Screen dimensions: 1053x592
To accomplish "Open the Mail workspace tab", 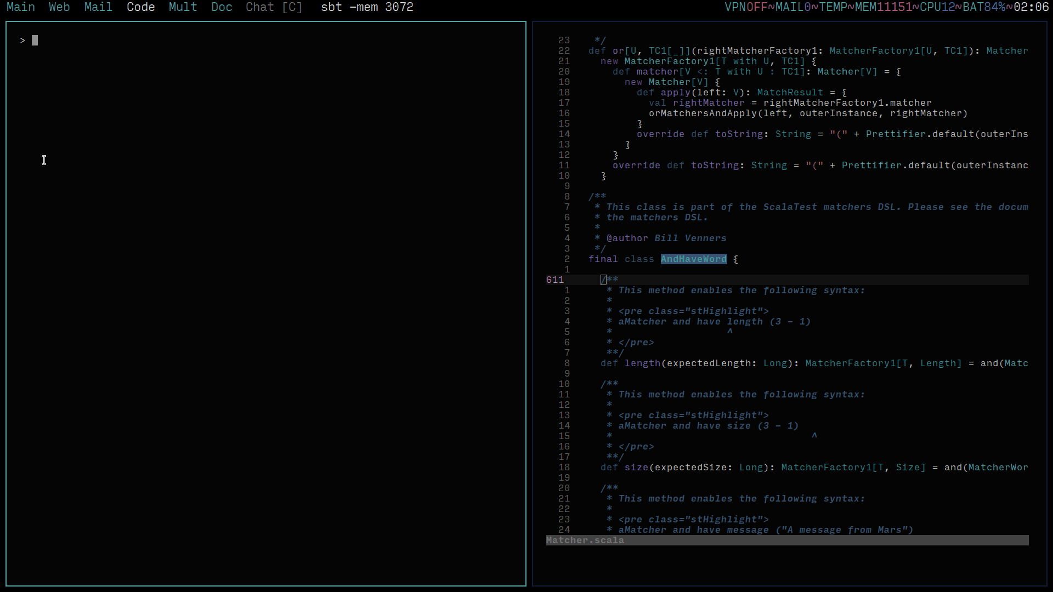I will click(98, 7).
